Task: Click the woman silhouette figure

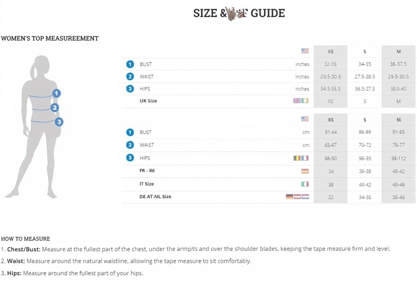Action: coord(38,130)
